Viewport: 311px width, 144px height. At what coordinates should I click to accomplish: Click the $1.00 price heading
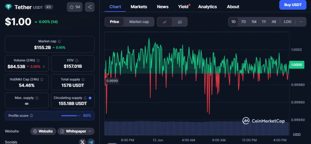point(18,22)
